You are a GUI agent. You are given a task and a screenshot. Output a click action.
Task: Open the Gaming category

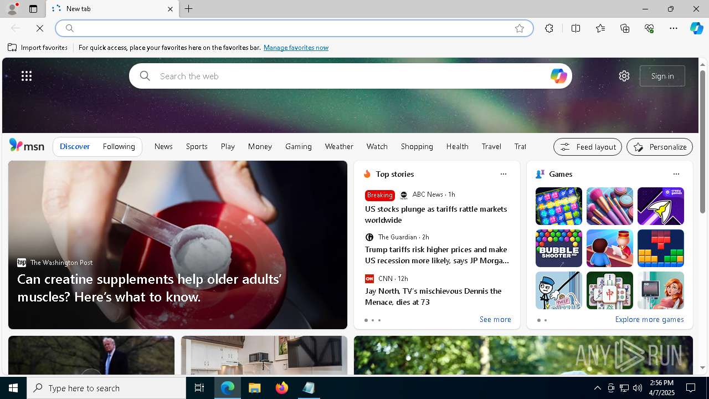(298, 146)
